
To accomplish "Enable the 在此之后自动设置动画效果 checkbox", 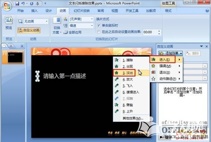I will [x=98, y=32].
